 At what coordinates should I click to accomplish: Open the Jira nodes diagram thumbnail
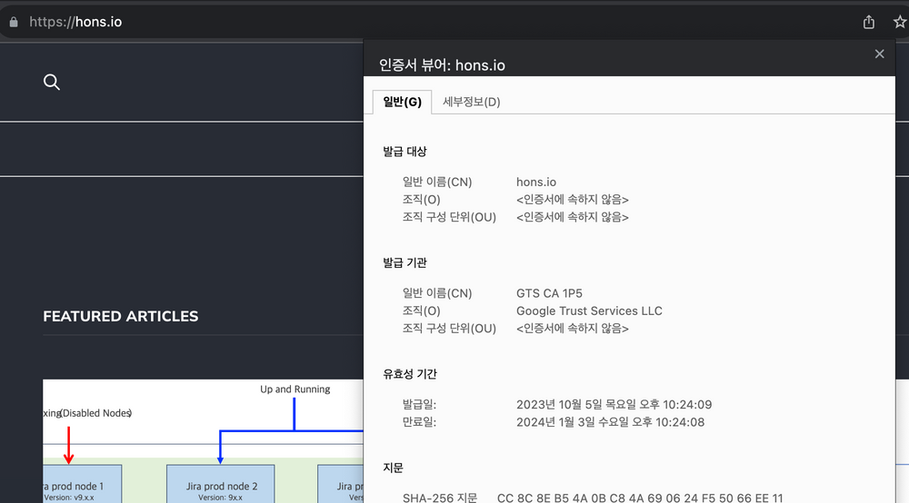[x=203, y=441]
